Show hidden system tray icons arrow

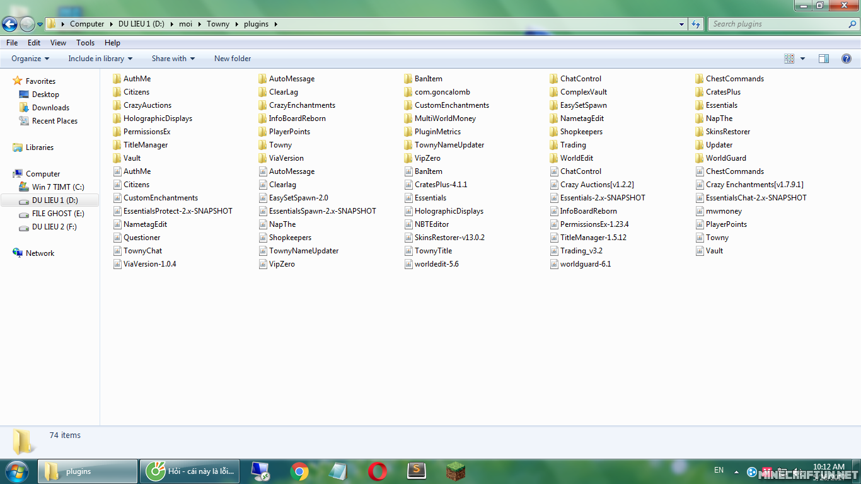tap(736, 471)
